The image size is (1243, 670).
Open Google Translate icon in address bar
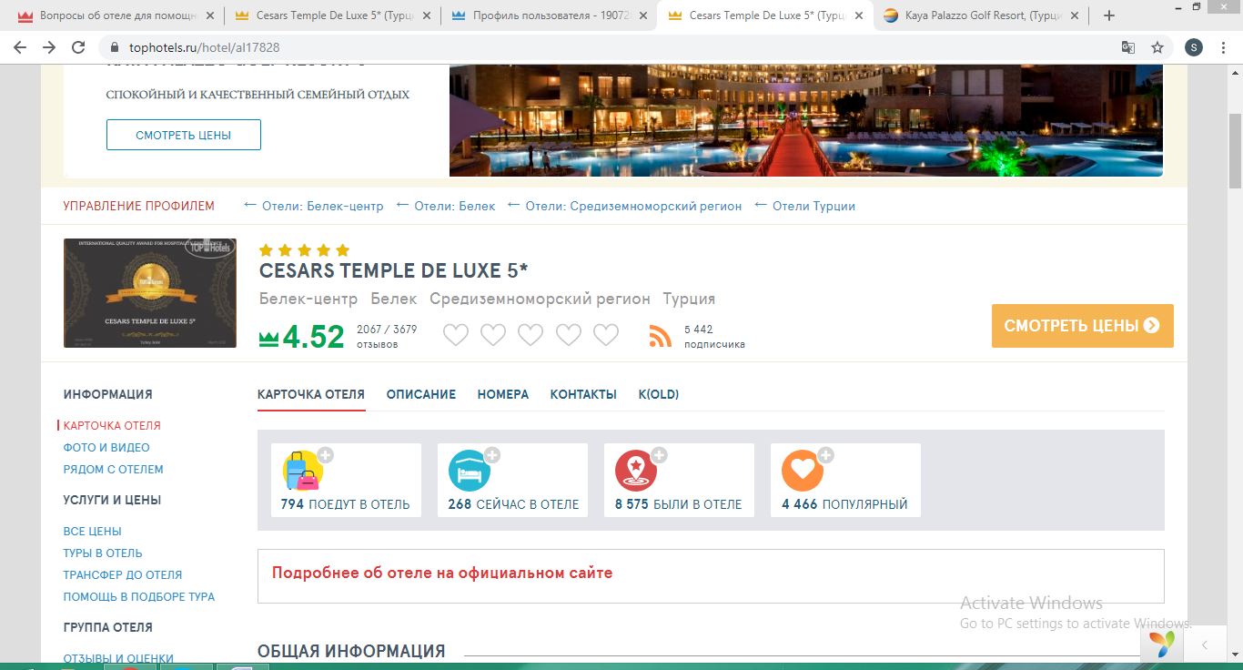coord(1128,47)
